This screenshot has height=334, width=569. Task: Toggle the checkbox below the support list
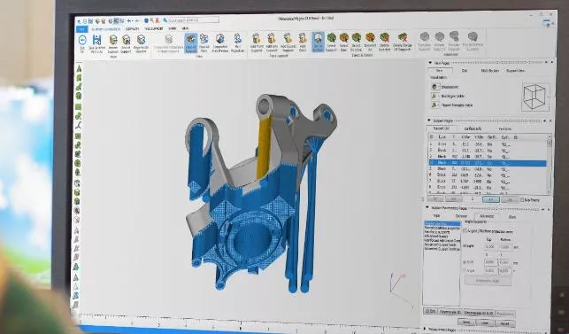point(522,200)
